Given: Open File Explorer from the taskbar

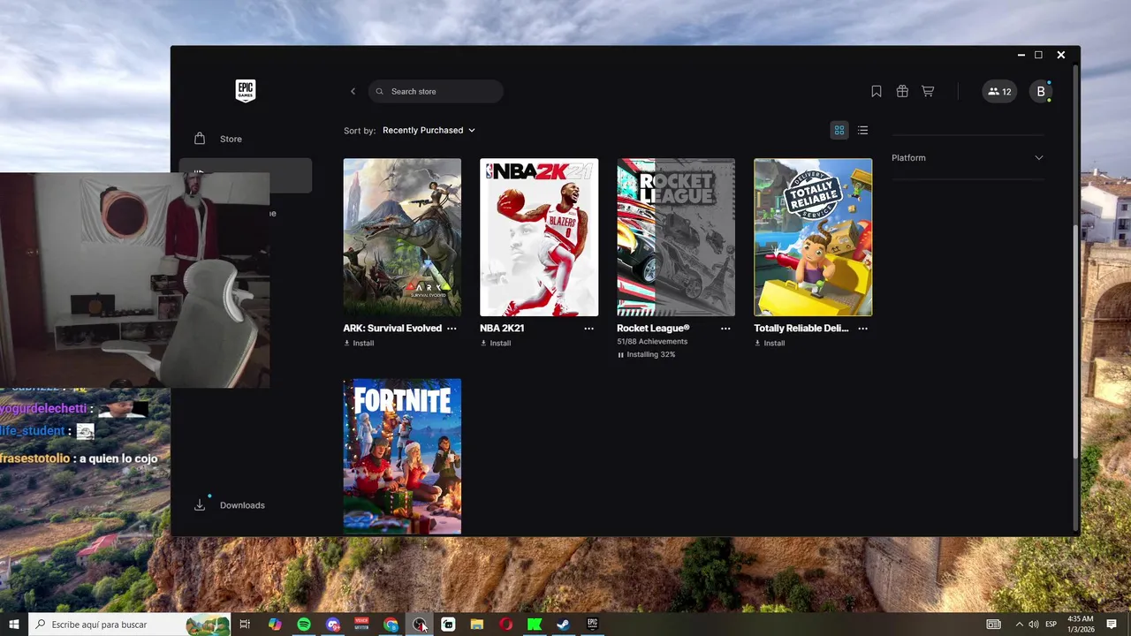Looking at the screenshot, I should pyautogui.click(x=477, y=625).
